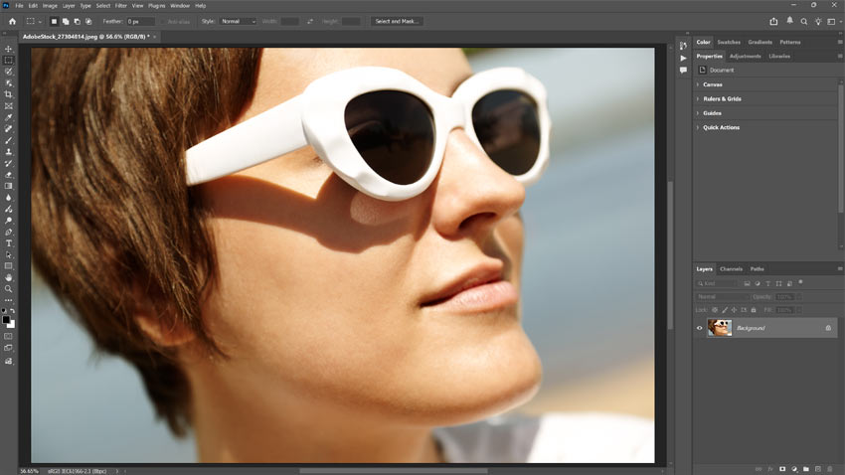Open the Edit Toolbar three-dots menu

(9, 300)
